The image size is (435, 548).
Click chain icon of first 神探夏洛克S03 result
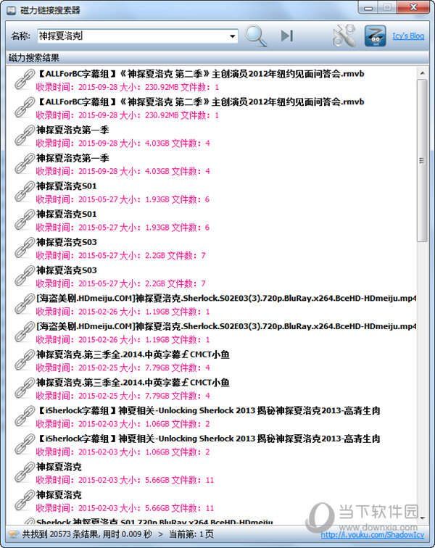click(25, 248)
